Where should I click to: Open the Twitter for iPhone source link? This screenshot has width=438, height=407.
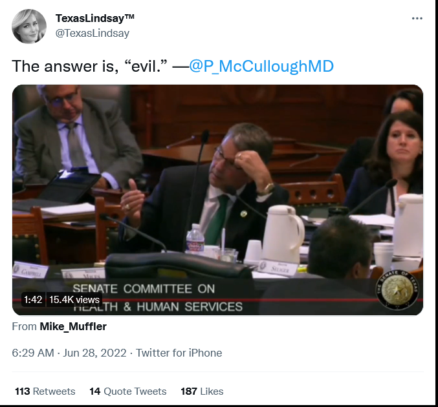[179, 353]
